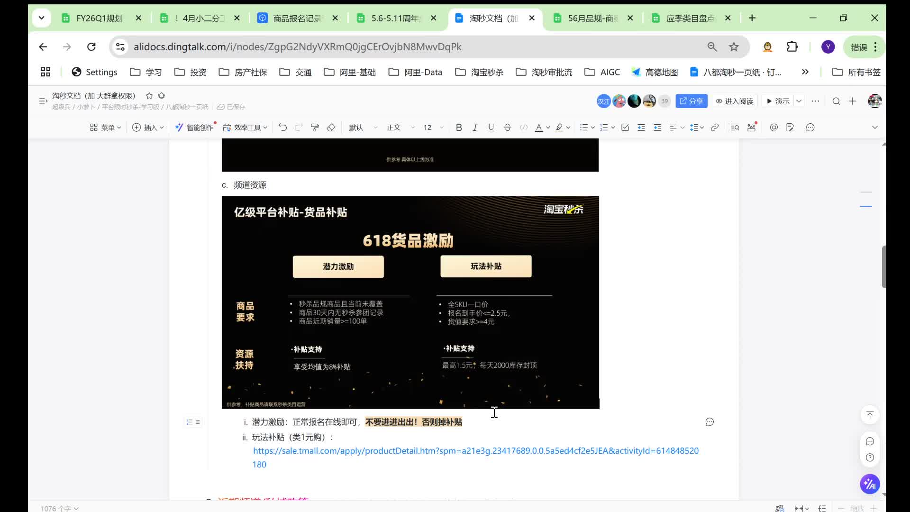The height and width of the screenshot is (512, 910).
Task: Open the 插入 insert menu
Action: point(148,127)
